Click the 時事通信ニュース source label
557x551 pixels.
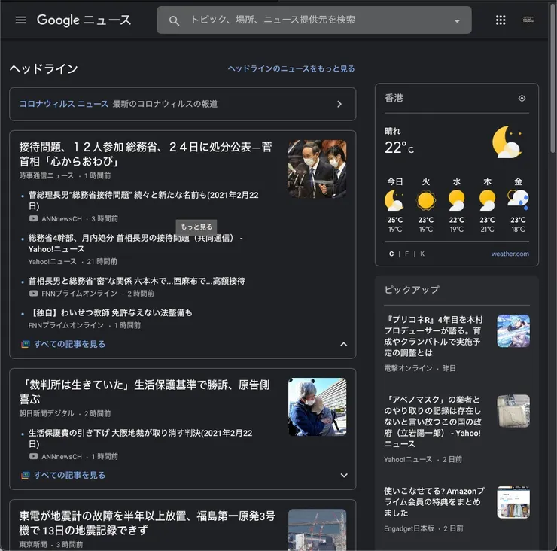tap(47, 175)
